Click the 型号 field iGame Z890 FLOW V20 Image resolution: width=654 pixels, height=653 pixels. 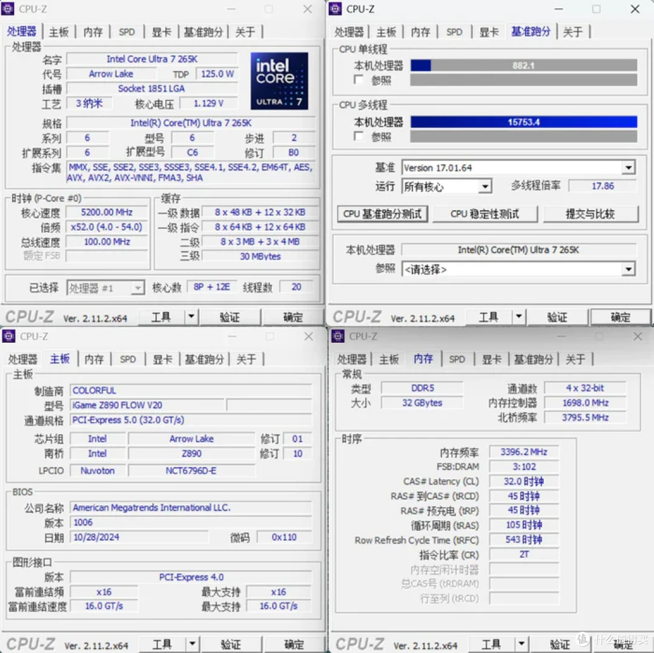[x=148, y=405]
